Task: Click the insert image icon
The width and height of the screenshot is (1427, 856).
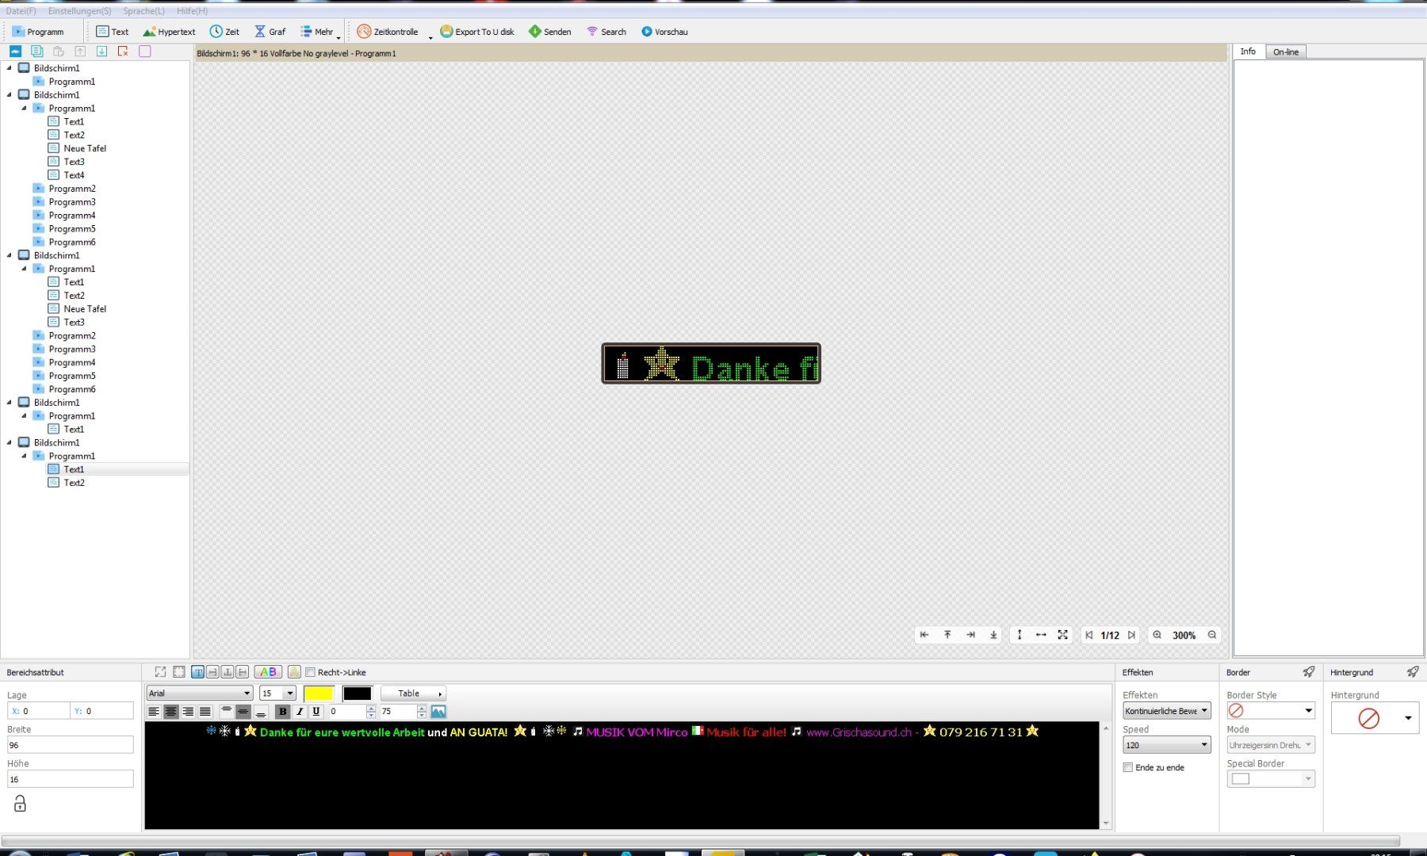Action: click(438, 712)
